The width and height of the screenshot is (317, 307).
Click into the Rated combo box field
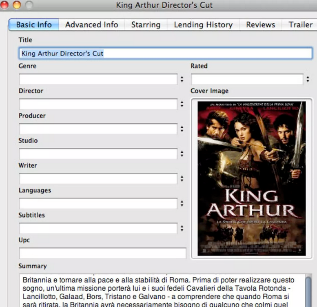(x=247, y=79)
